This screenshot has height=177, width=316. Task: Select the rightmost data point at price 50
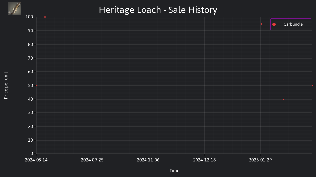312,86
